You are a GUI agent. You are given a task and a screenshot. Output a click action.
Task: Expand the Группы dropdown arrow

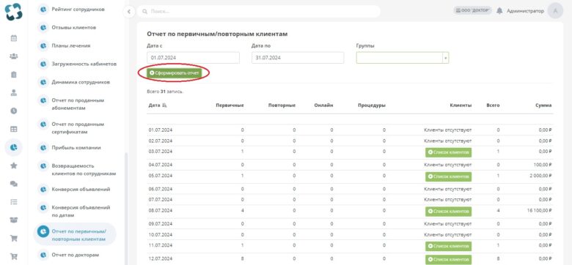coord(445,58)
